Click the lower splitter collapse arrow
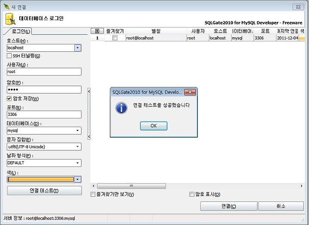Image resolution: width=309 pixels, height=225 pixels. 89,136
